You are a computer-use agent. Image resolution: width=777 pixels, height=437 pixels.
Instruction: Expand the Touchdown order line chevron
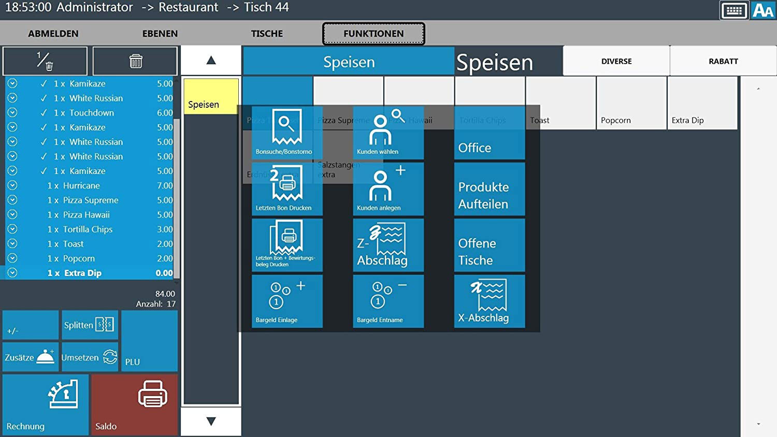[x=12, y=112]
